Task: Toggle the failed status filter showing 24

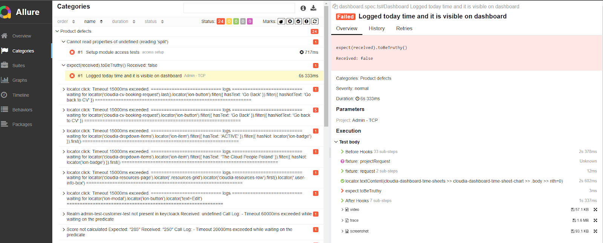Action: (221, 21)
